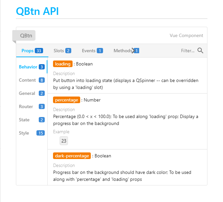Click the Behavior count badge 3
The height and width of the screenshot is (202, 223).
[x=42, y=67]
